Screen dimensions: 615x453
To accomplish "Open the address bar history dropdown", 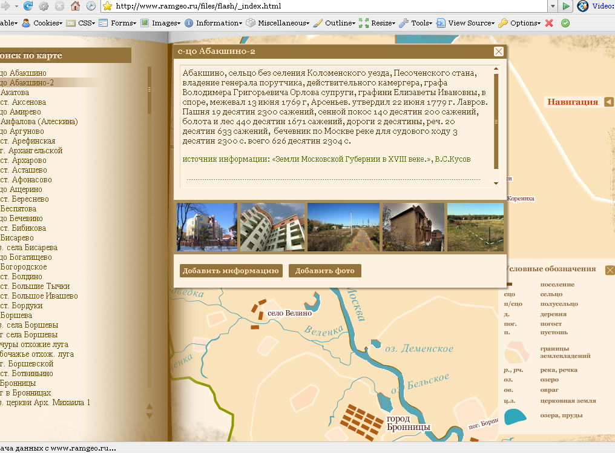I will pyautogui.click(x=553, y=6).
